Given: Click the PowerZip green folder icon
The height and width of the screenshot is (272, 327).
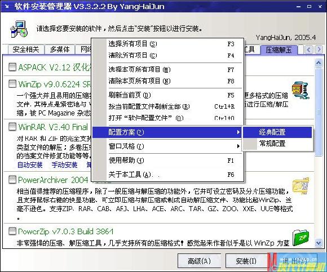Looking at the screenshot, I should click(301, 238).
